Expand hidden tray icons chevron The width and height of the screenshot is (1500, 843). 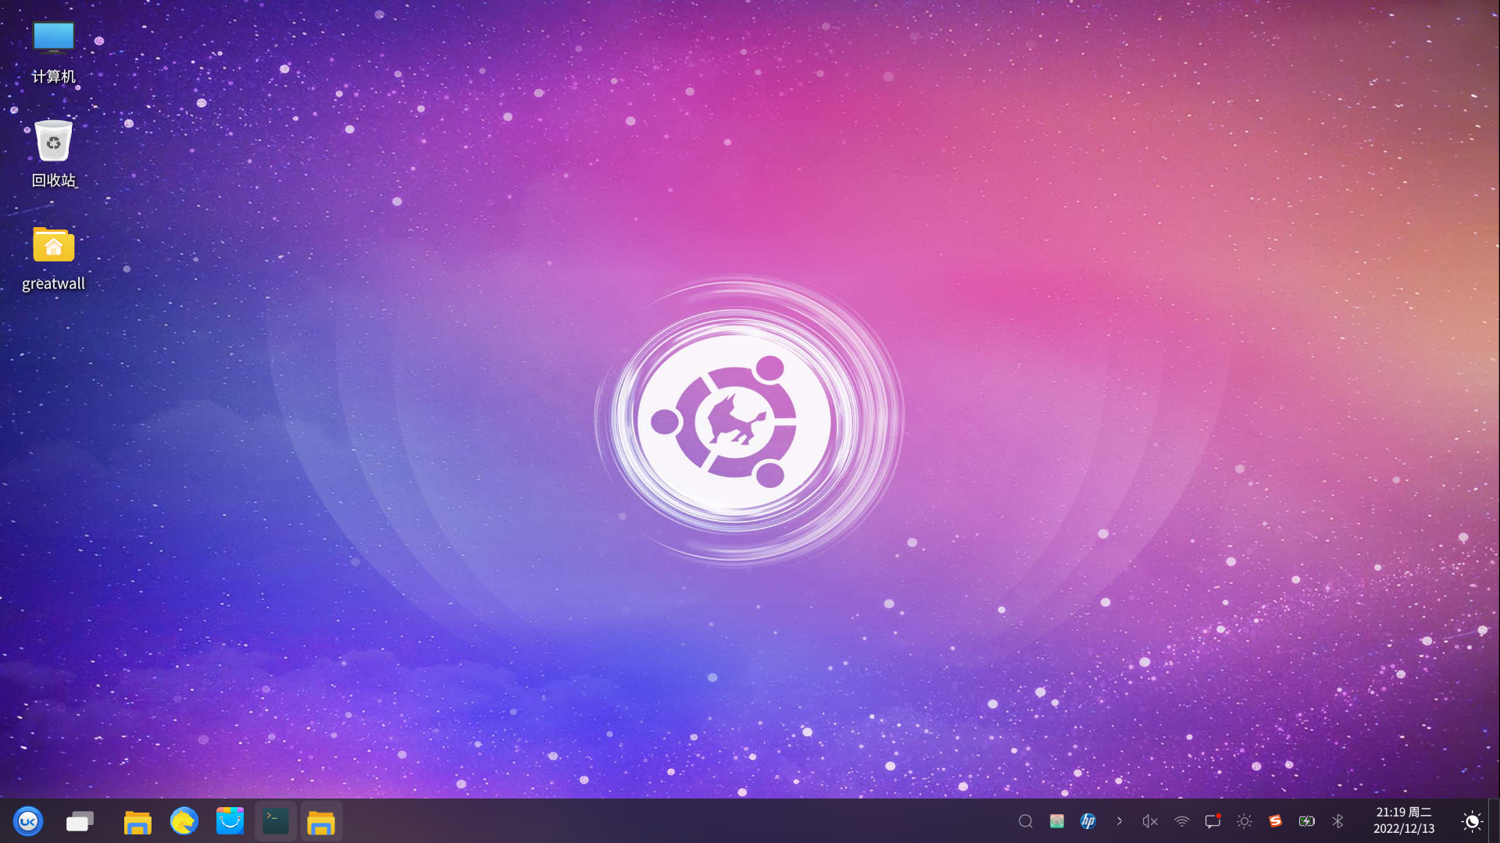coord(1120,821)
